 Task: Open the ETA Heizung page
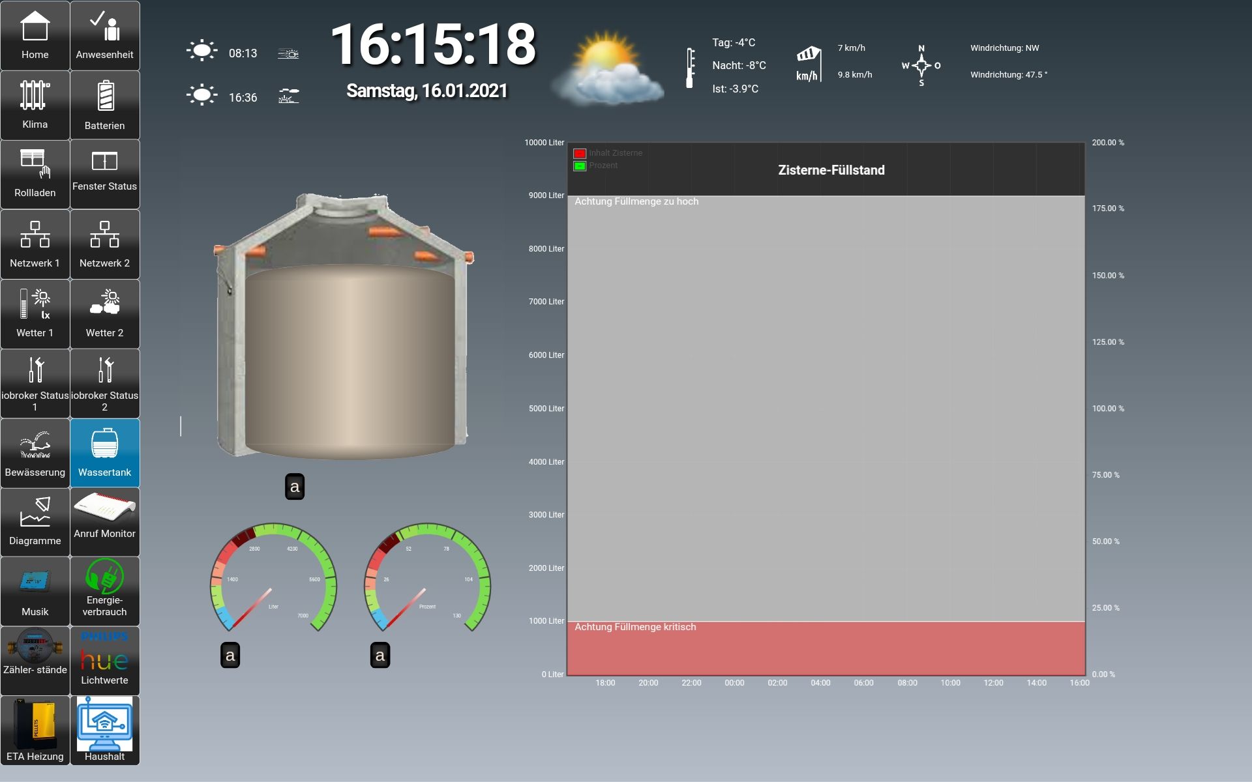coord(35,730)
